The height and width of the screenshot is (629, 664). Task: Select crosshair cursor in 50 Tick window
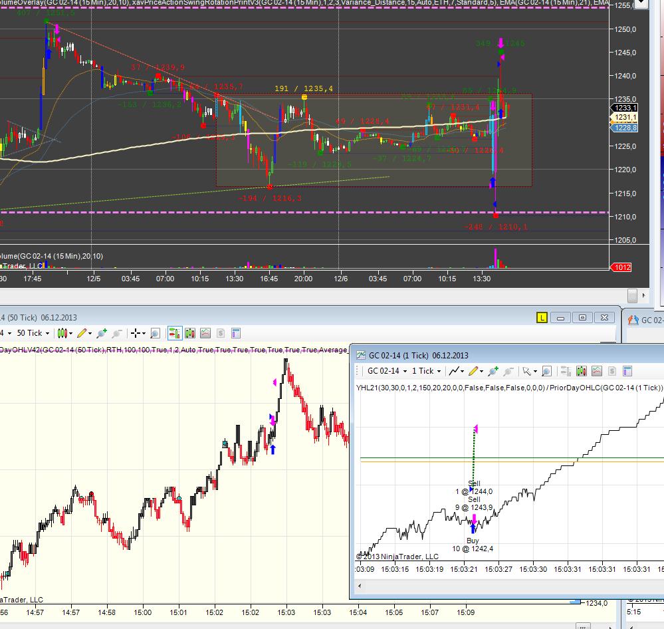pyautogui.click(x=135, y=333)
